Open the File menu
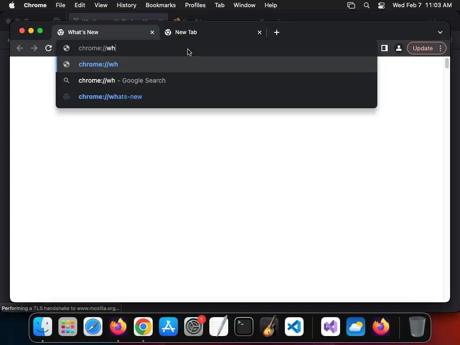The image size is (460, 345). (x=61, y=5)
